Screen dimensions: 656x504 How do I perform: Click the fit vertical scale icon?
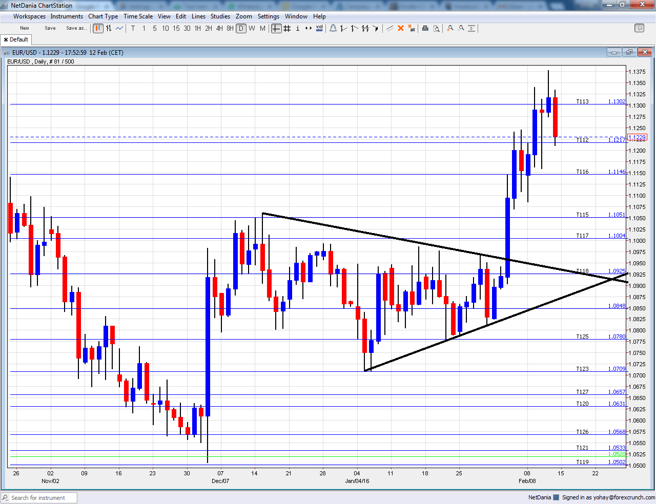(x=471, y=28)
